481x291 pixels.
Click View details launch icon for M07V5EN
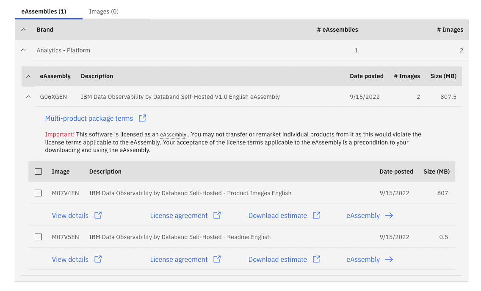coord(98,259)
